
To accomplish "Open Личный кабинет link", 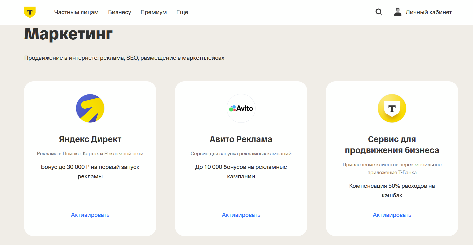I will pyautogui.click(x=429, y=12).
